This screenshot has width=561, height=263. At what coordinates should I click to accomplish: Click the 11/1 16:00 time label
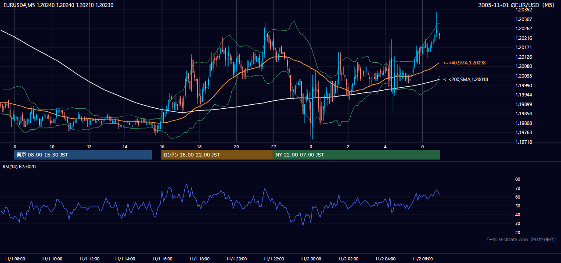tap(163, 259)
